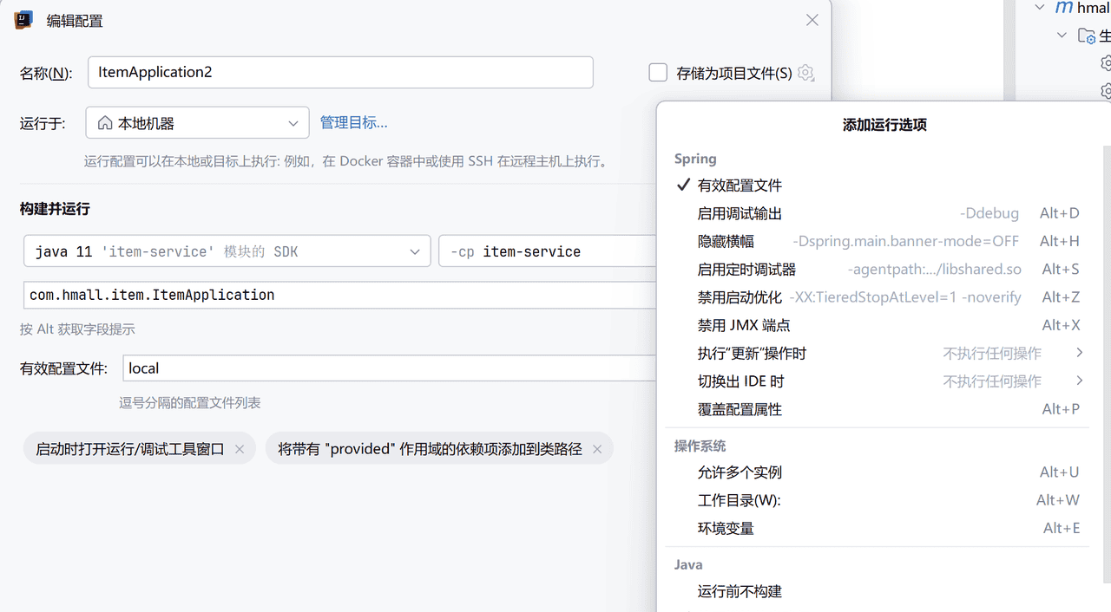Remove the provided 作用域 dependency tag

pyautogui.click(x=597, y=449)
